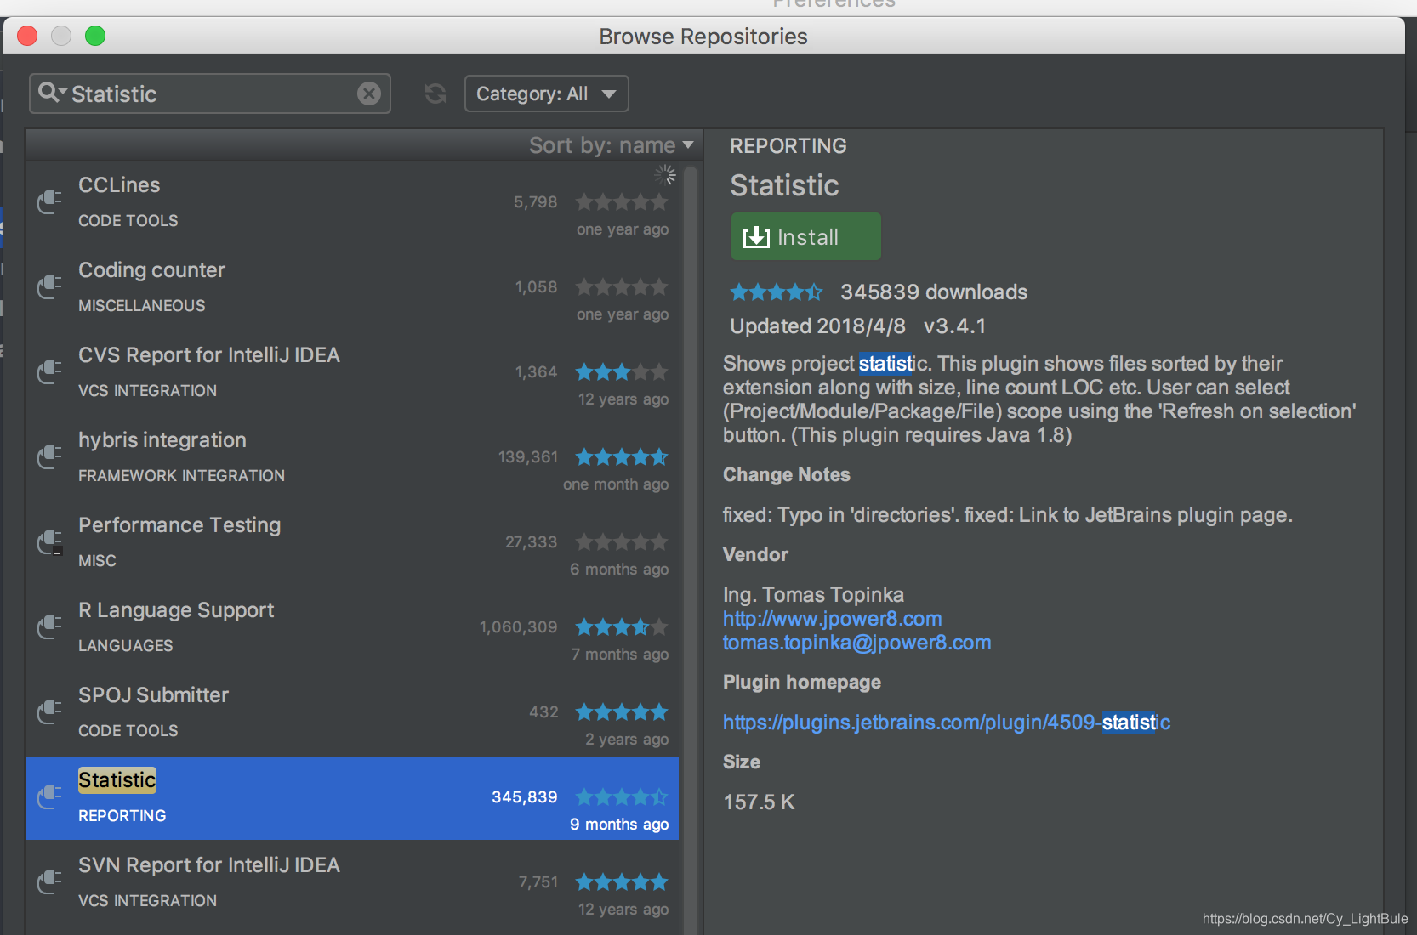Click the 139,361 download count
Image resolution: width=1417 pixels, height=935 pixels.
[528, 457]
